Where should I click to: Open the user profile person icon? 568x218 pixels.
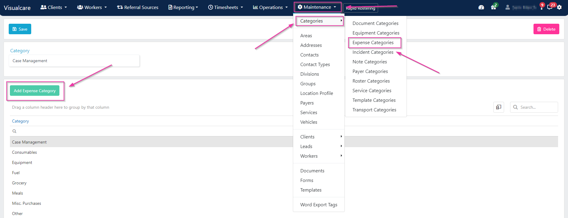(x=507, y=7)
